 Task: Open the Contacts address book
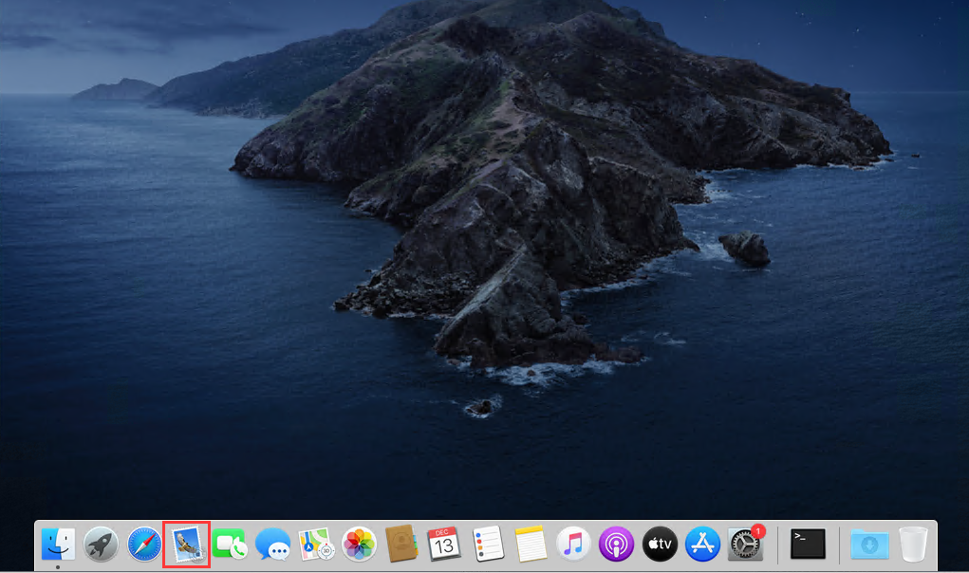pyautogui.click(x=401, y=544)
